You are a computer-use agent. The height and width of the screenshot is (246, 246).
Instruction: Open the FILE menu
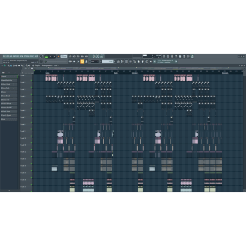[x=4, y=56]
